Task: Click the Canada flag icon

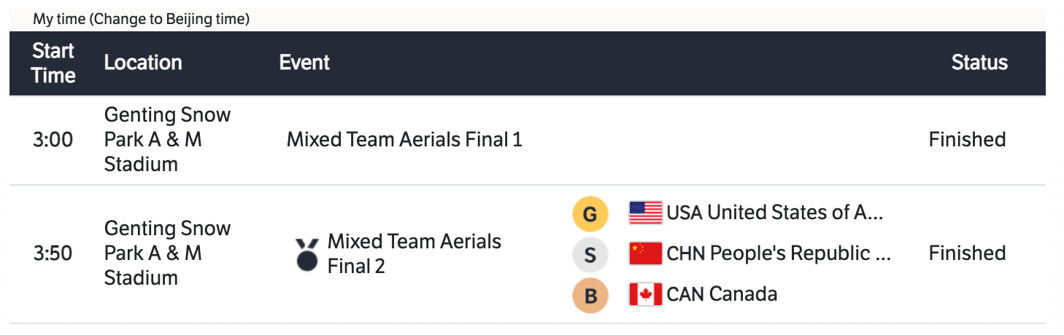Action: point(645,294)
